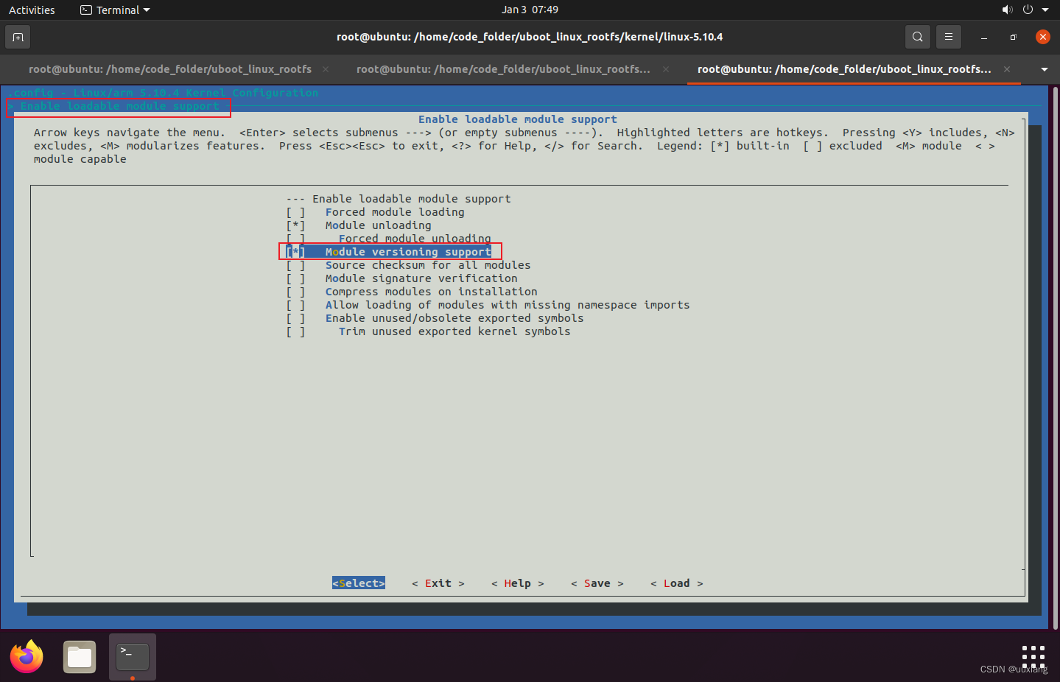Screen dimensions: 1060x682
Task: Close the terminal window
Action: tap(1043, 37)
